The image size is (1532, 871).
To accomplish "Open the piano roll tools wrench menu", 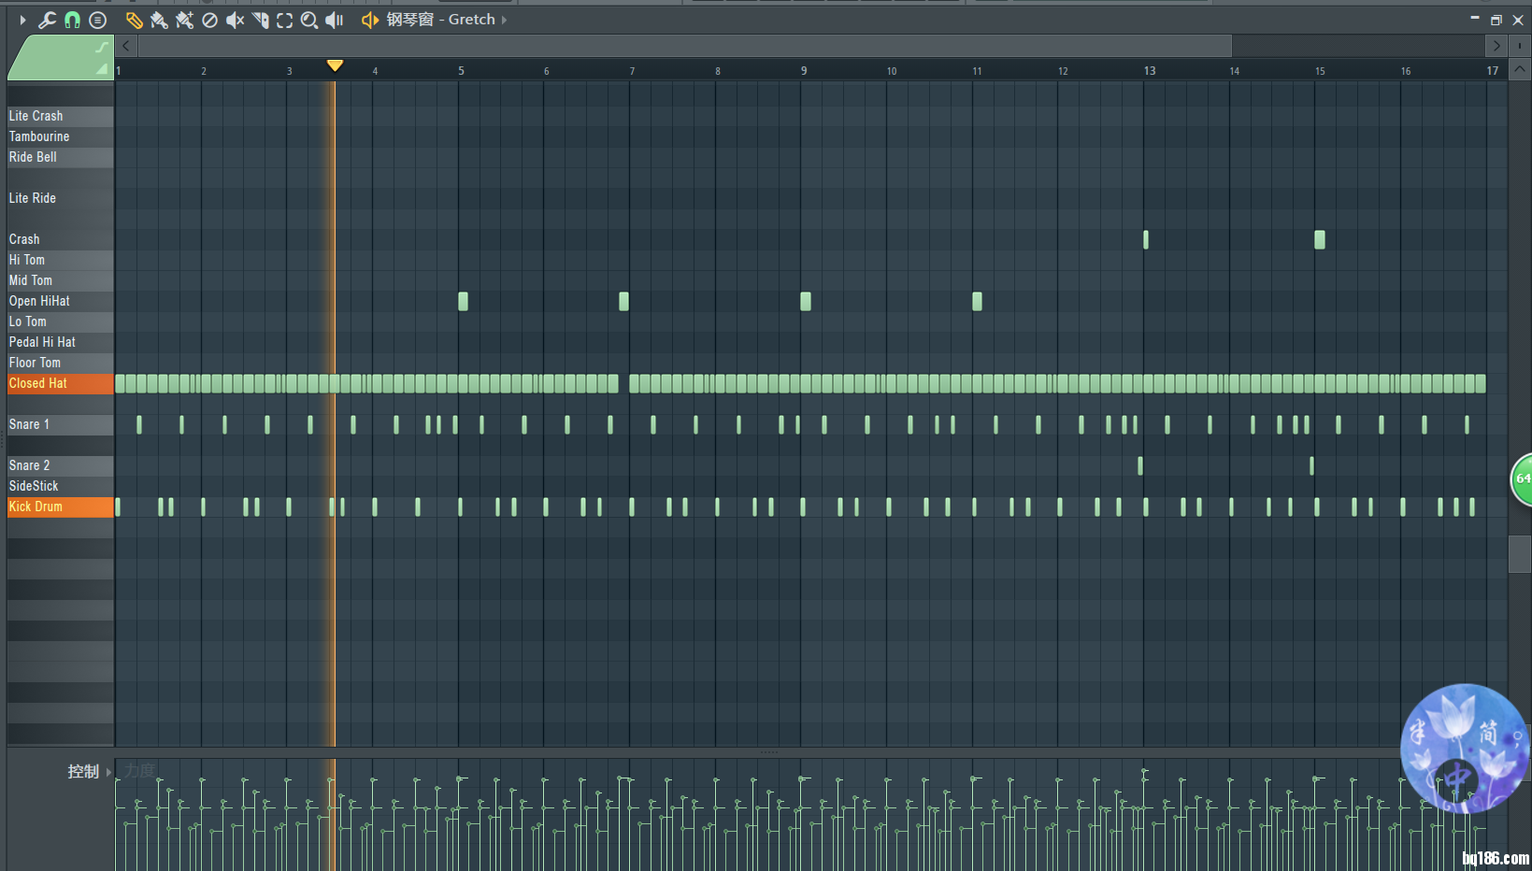I will click(47, 20).
